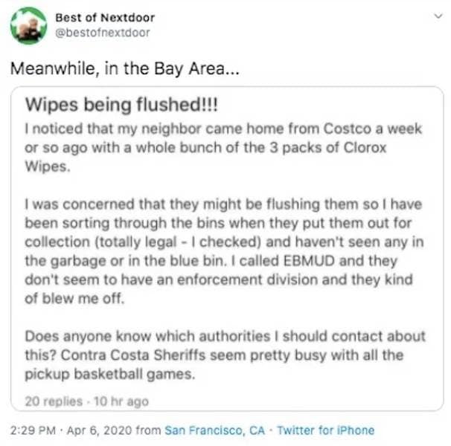Open the San Francisco, CA location link

point(214,430)
